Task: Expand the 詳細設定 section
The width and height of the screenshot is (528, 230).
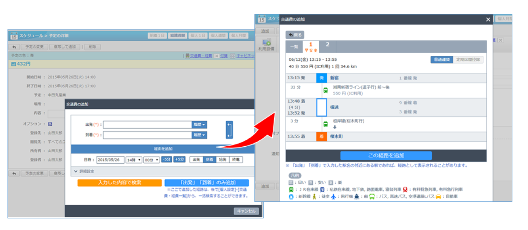Action: pos(163,171)
